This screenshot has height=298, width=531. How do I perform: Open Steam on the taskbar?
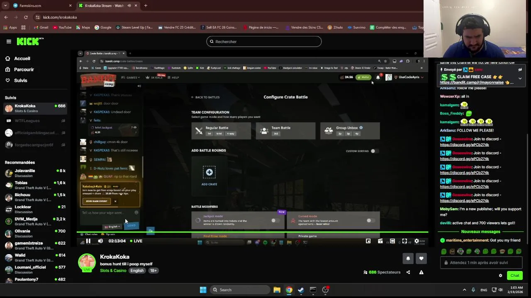pos(301,290)
